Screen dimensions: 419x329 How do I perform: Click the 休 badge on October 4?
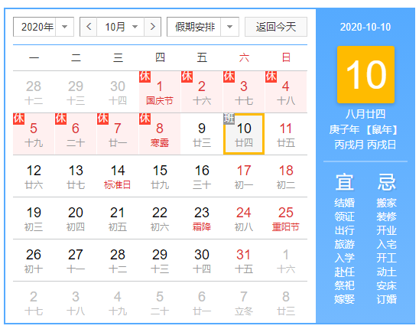tap(271, 77)
